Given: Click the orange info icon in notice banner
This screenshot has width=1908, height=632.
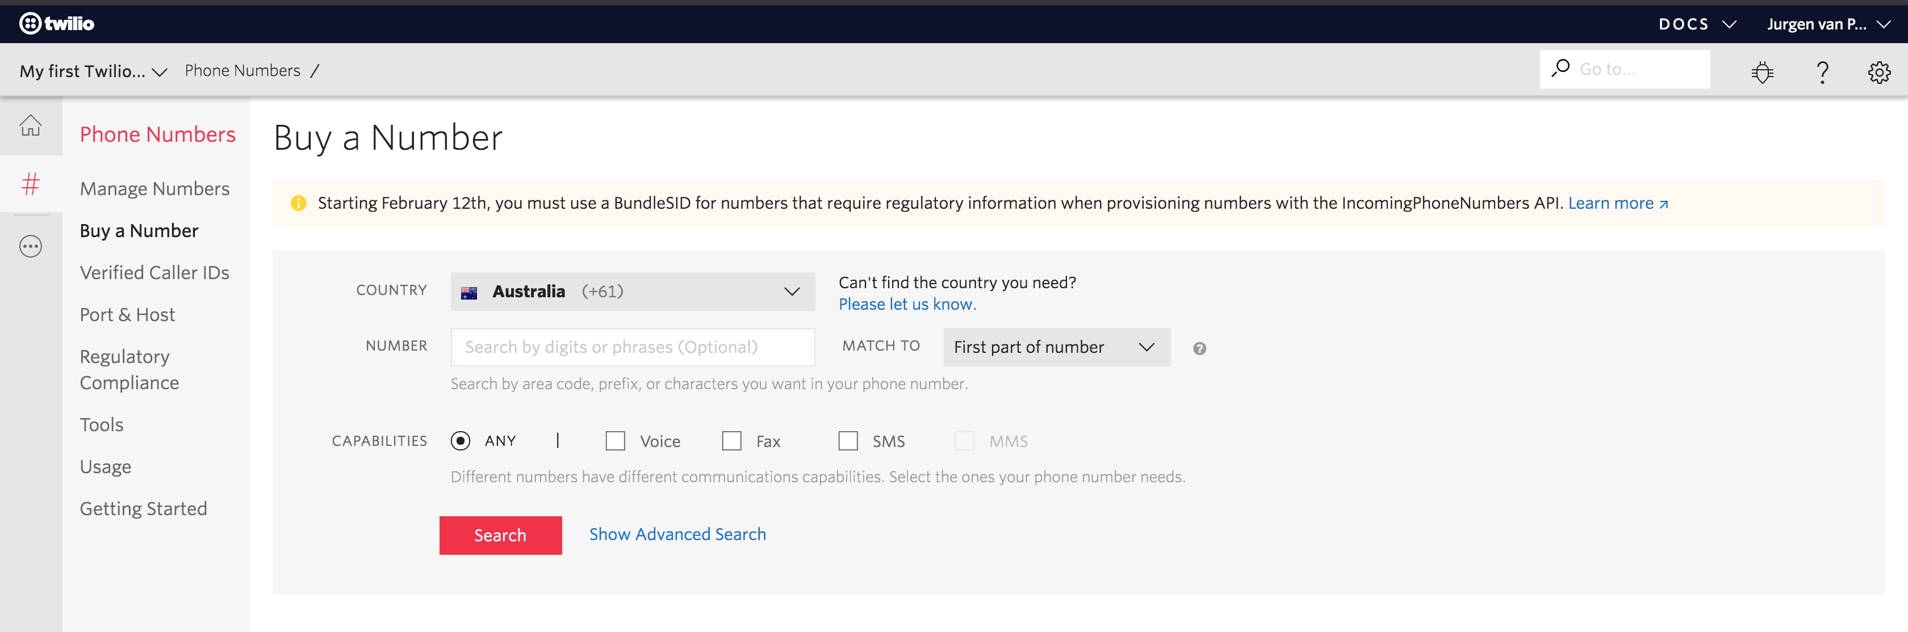Looking at the screenshot, I should 299,203.
